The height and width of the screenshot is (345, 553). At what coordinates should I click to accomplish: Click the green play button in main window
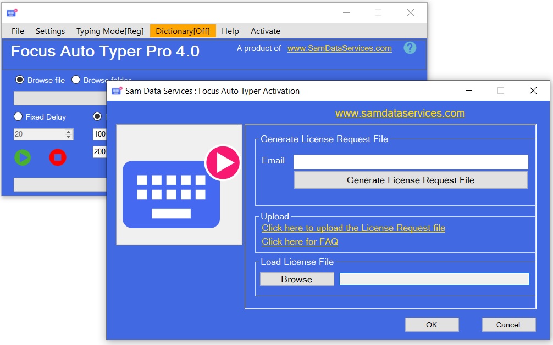coord(23,157)
